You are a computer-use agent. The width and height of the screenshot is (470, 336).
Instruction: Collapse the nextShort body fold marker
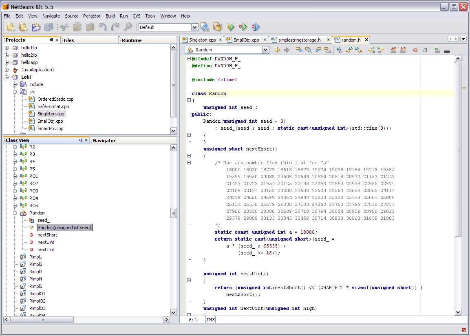(x=189, y=155)
